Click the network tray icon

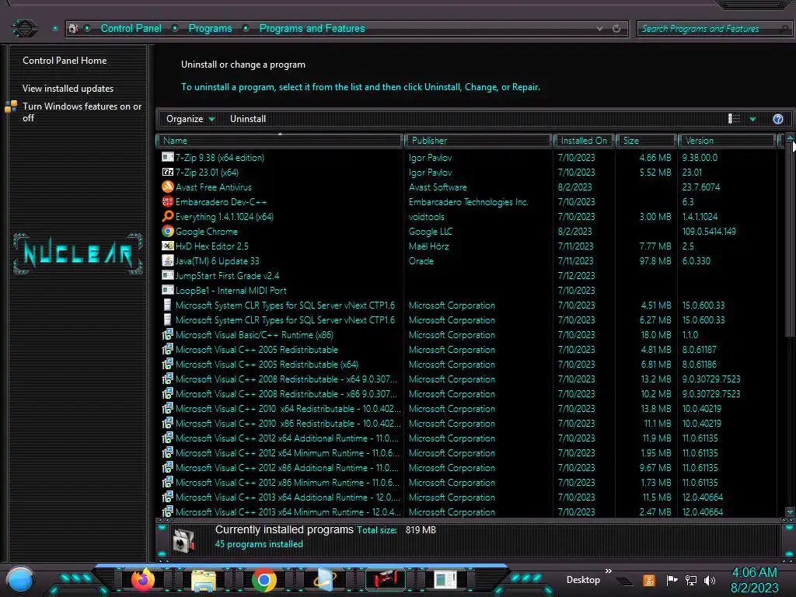click(691, 580)
